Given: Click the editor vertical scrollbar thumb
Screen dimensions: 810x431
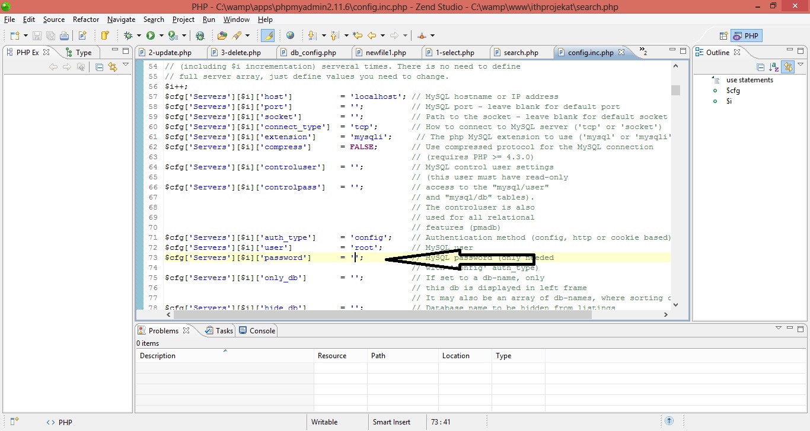Looking at the screenshot, I should (676, 90).
